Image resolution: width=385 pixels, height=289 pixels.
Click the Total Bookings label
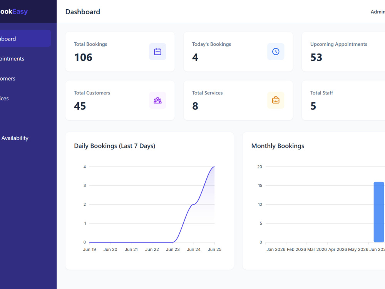[90, 44]
